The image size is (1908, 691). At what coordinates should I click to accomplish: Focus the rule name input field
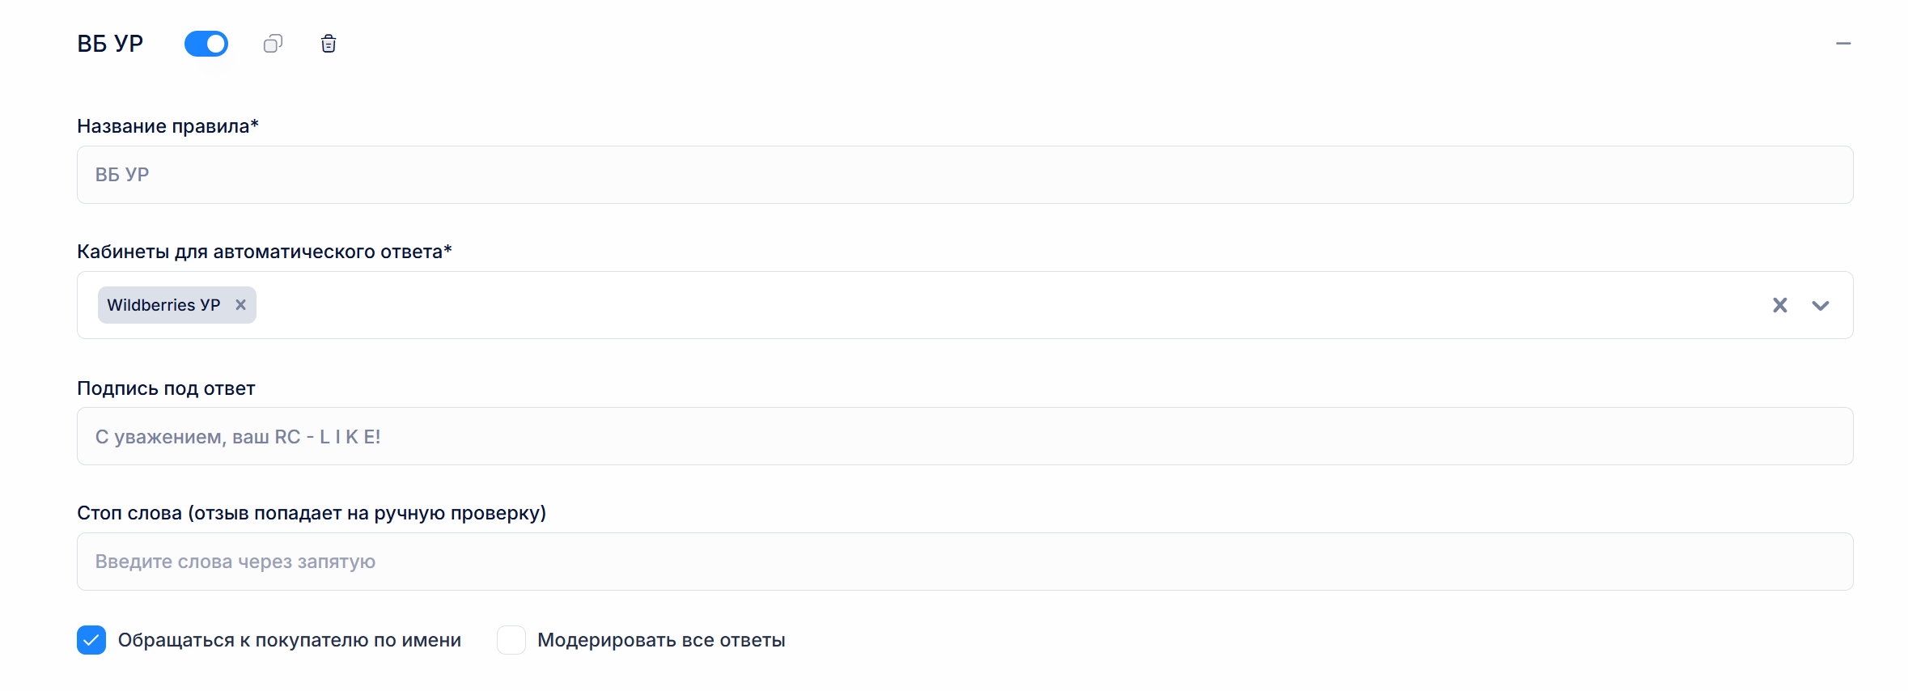tap(965, 175)
